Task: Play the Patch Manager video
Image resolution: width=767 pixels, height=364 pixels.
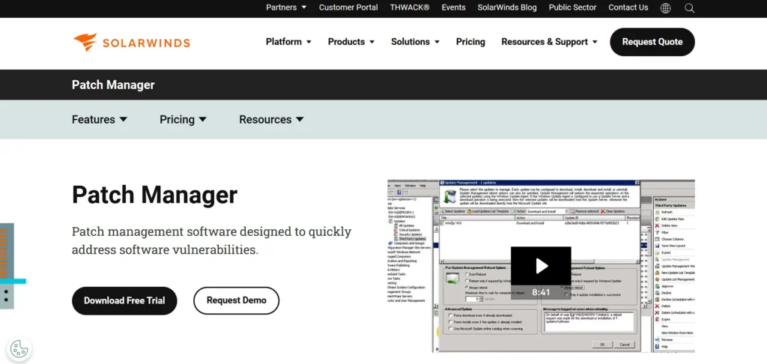Action: [x=541, y=266]
